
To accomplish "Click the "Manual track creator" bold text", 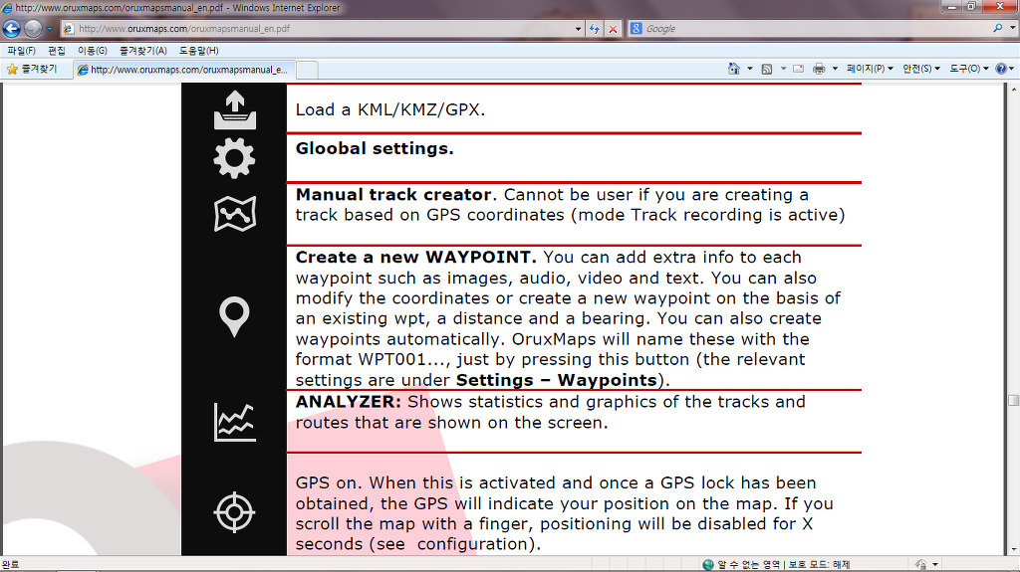I will coord(393,195).
